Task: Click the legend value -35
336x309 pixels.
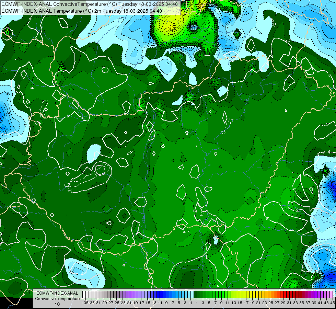Action: point(85,303)
